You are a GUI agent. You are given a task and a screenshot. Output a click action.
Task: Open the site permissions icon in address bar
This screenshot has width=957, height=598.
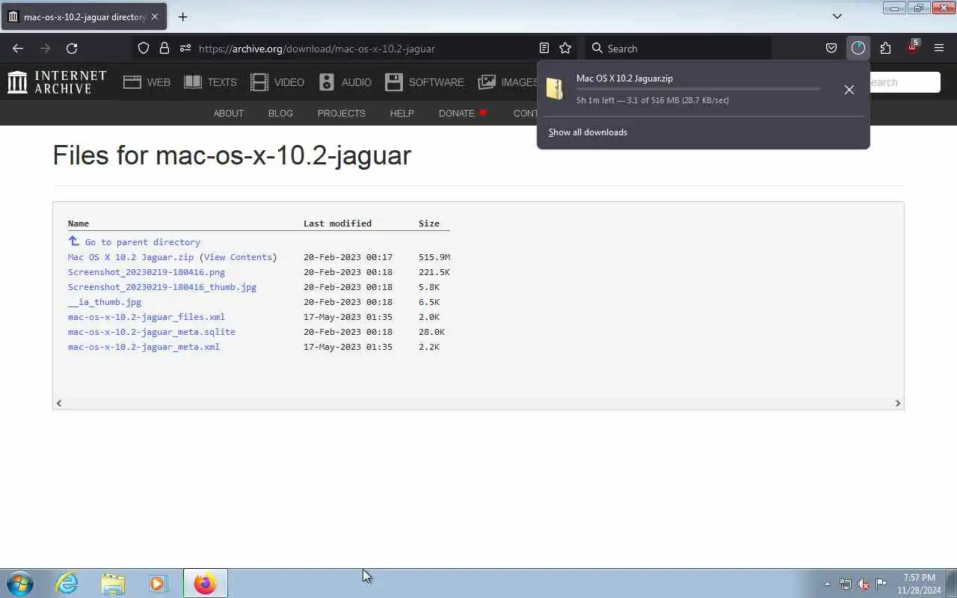[185, 49]
